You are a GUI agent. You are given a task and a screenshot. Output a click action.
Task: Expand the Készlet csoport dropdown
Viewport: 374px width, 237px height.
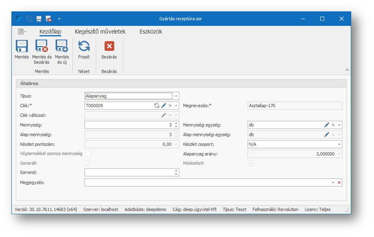coord(339,144)
